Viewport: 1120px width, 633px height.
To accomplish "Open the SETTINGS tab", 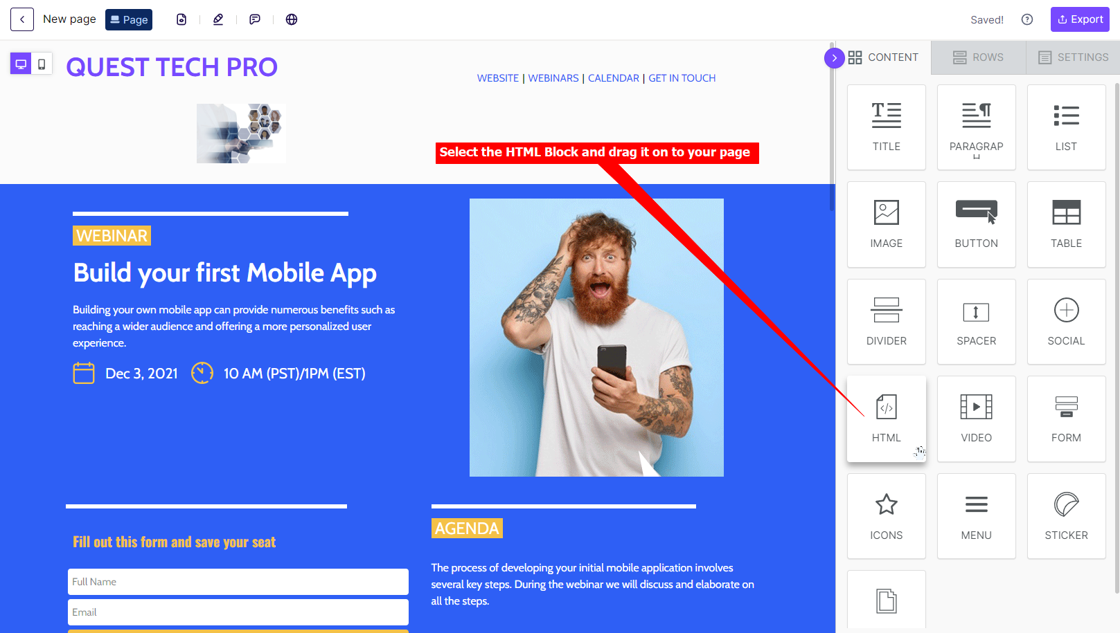I will click(1073, 57).
